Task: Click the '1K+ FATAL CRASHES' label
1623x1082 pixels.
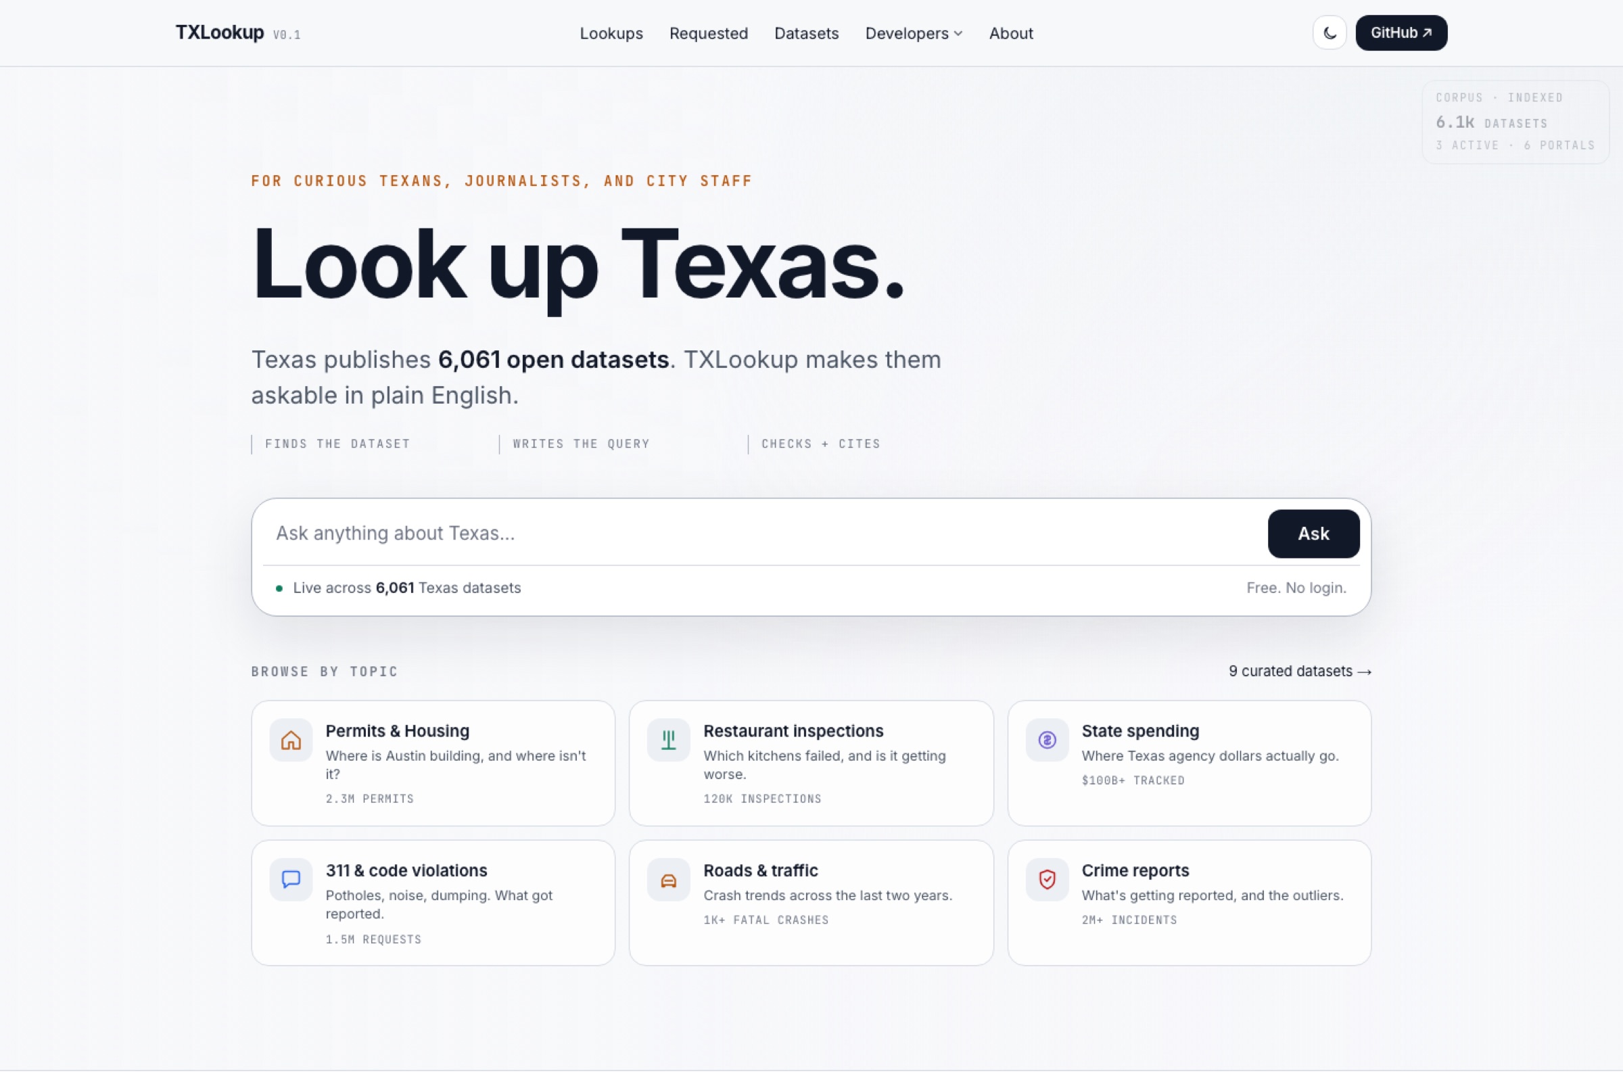Action: [x=766, y=920]
